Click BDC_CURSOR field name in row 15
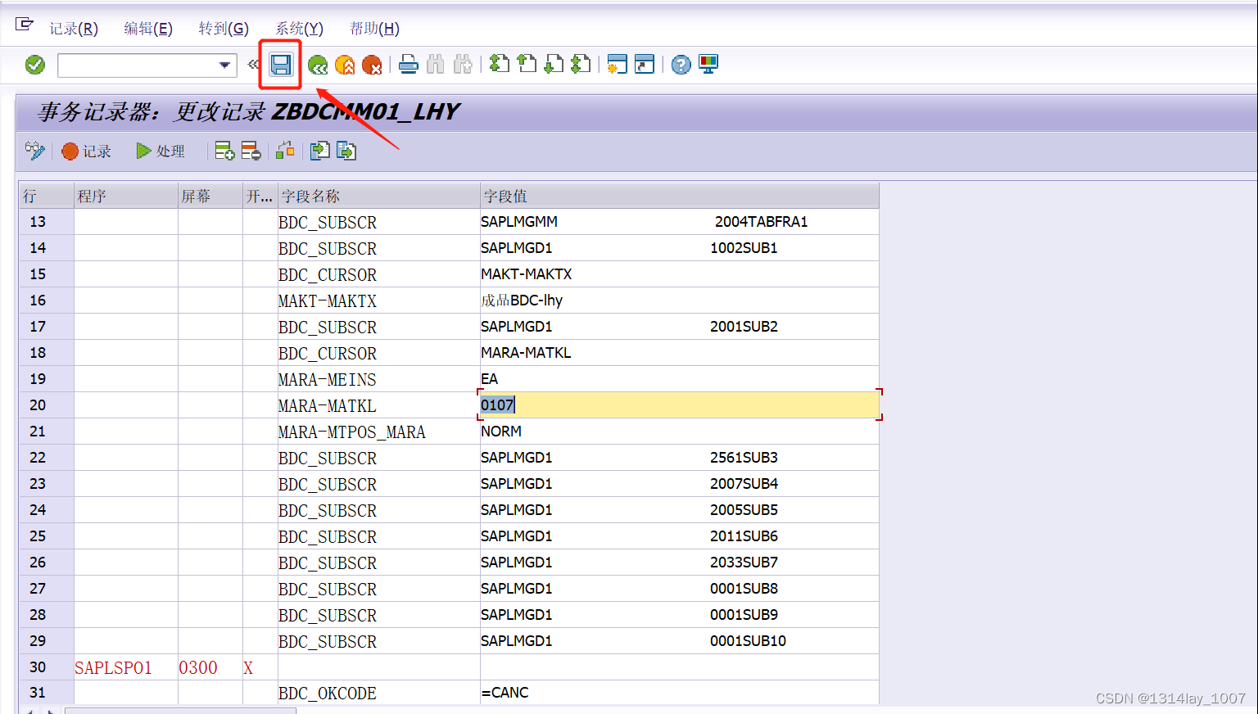Screen dimensions: 1258x714 [328, 275]
